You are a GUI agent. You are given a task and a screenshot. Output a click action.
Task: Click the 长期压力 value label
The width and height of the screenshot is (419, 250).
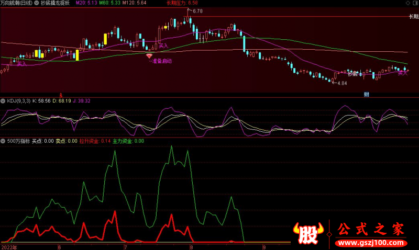[x=182, y=3]
